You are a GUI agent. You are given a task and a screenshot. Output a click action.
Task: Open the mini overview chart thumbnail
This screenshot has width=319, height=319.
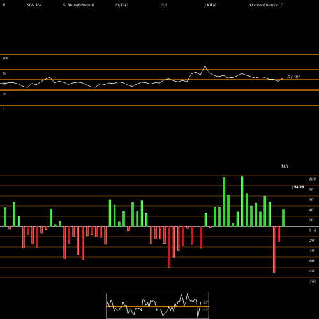(x=158, y=306)
